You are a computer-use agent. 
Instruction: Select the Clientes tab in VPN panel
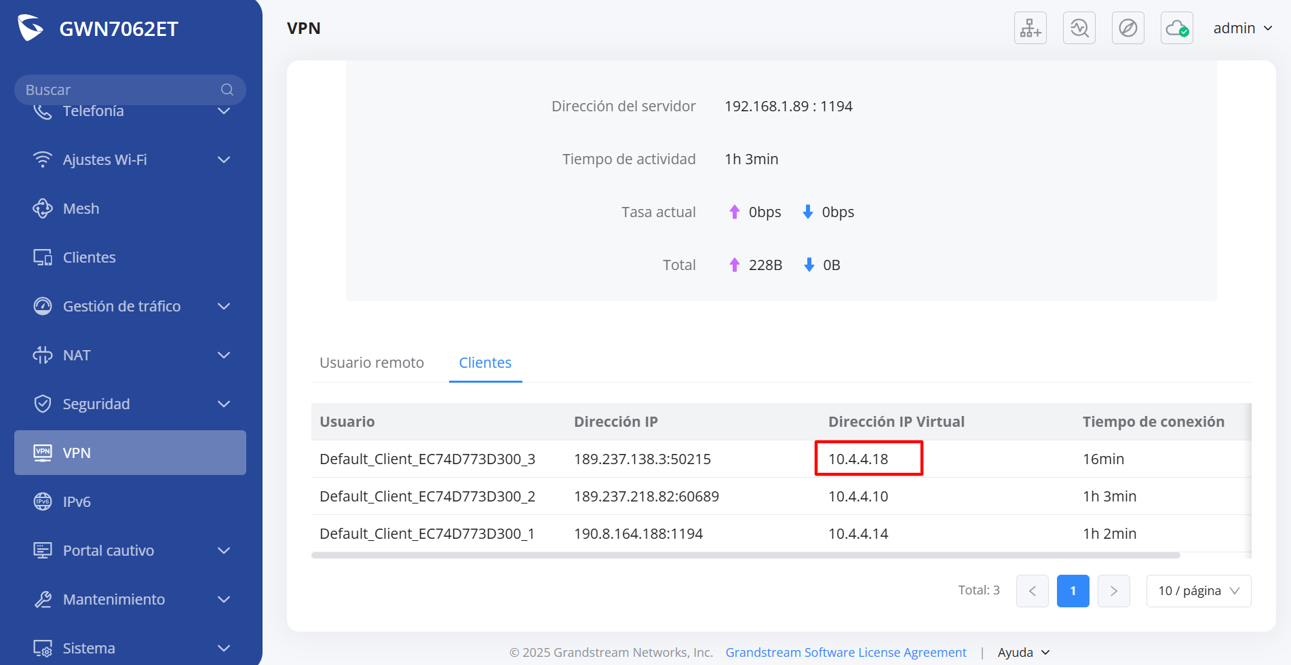pyautogui.click(x=485, y=362)
